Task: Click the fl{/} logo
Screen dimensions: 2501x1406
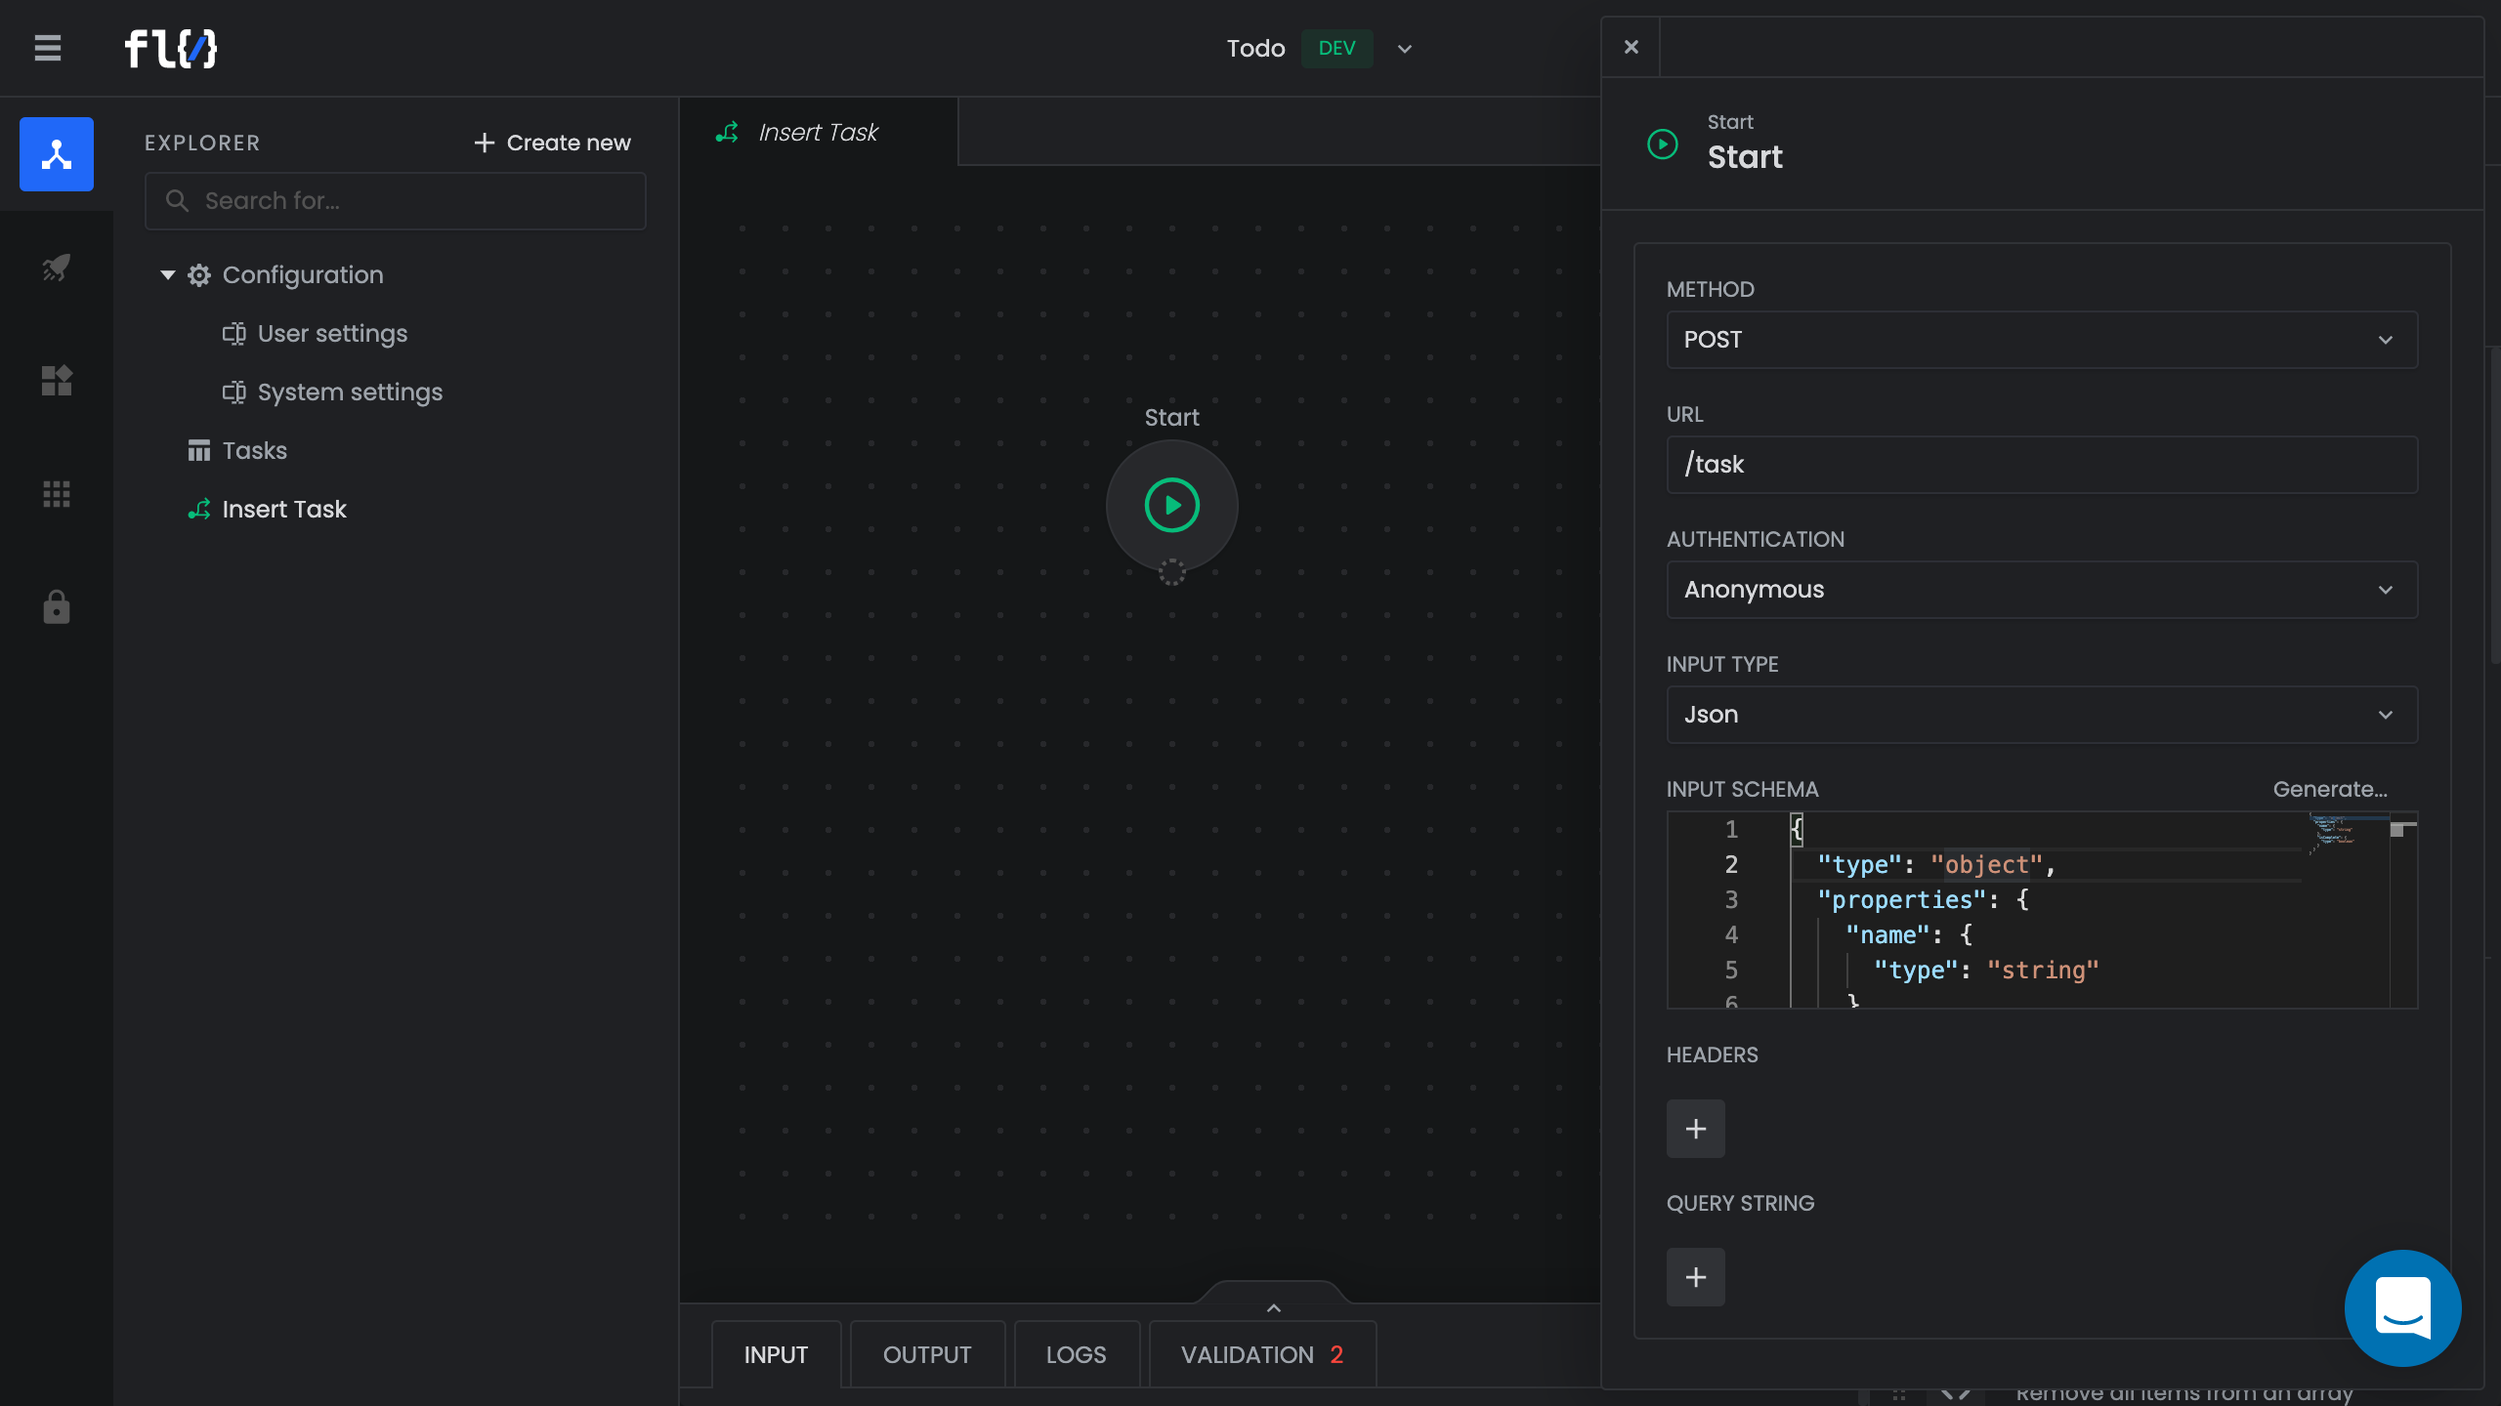Action: (x=171, y=48)
